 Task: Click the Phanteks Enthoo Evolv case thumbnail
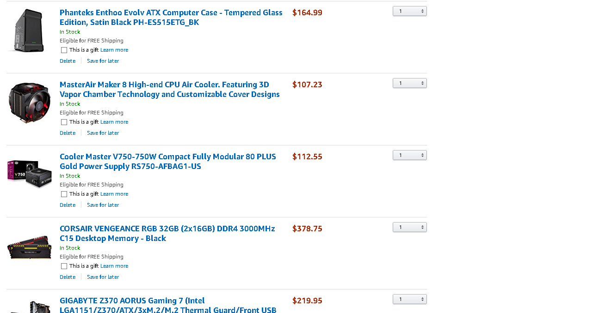tap(29, 30)
